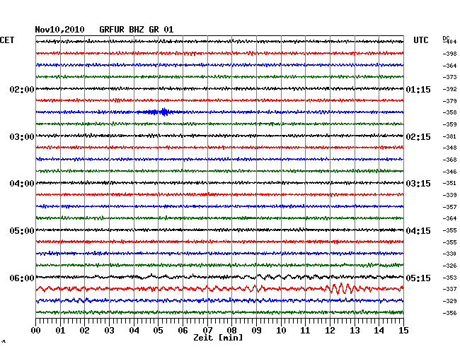Select the DC offset value -373
Image resolution: width=460 pixels, height=349 pixels.
tap(449, 77)
